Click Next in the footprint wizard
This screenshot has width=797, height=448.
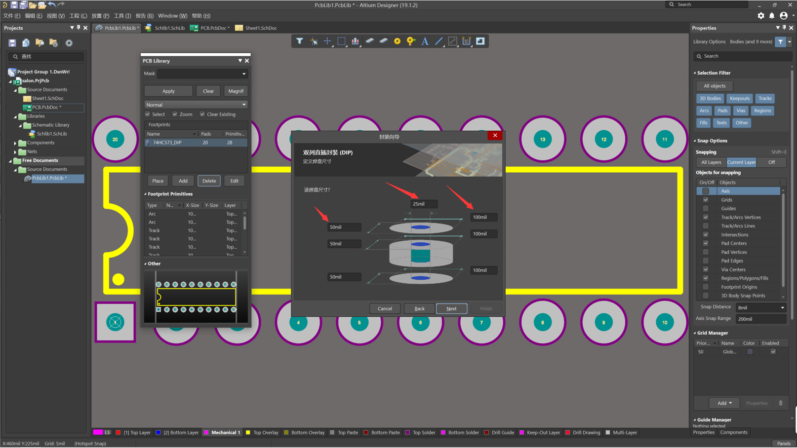(x=451, y=308)
